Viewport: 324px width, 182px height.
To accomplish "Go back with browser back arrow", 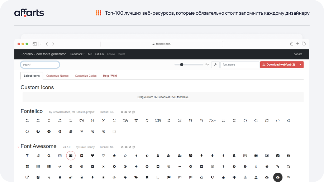I will coord(47,44).
